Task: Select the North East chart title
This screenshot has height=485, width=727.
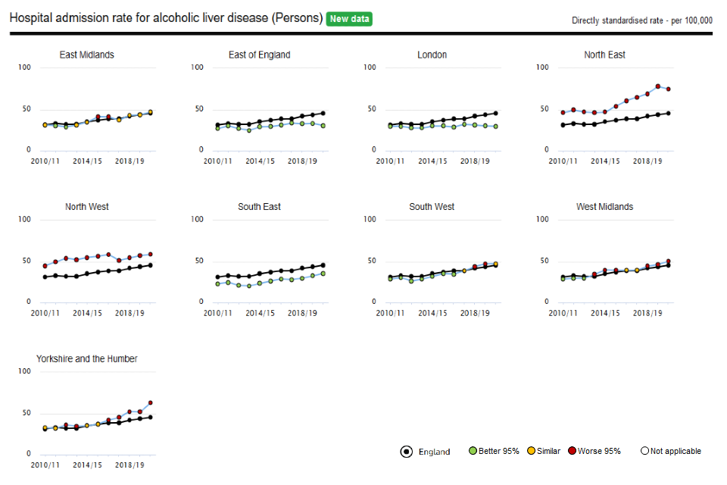Action: coord(605,55)
